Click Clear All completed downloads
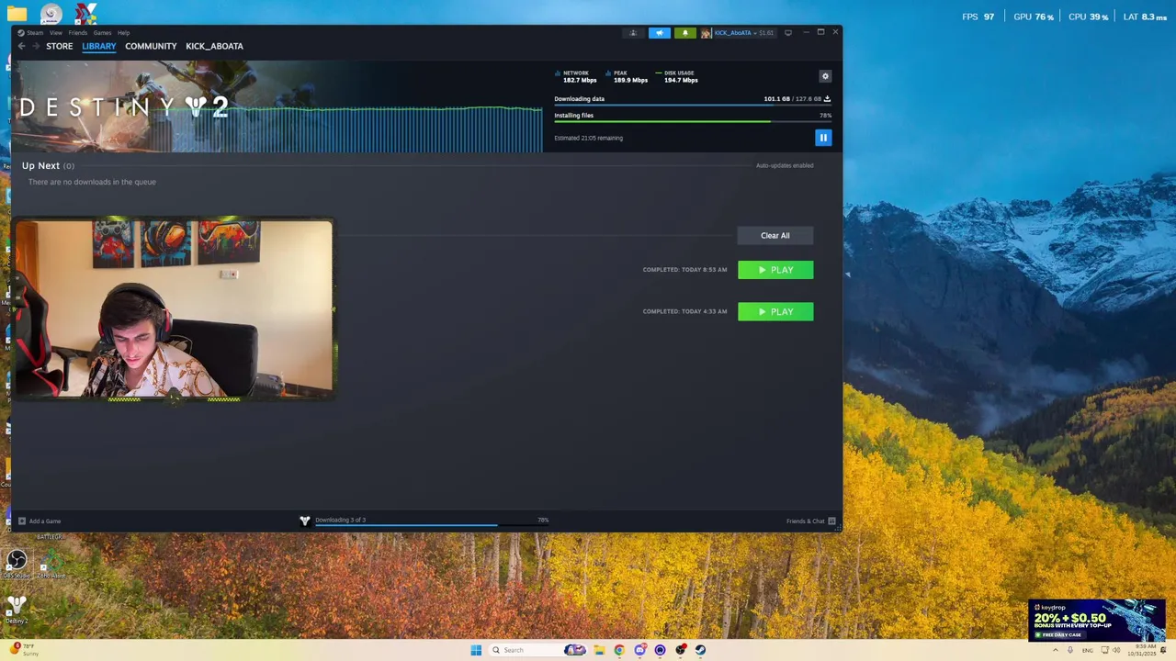This screenshot has height=661, width=1176. pos(775,236)
